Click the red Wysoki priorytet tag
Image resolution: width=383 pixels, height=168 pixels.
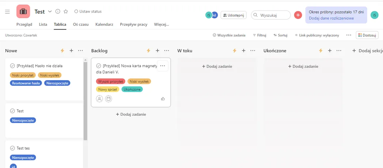point(110,82)
